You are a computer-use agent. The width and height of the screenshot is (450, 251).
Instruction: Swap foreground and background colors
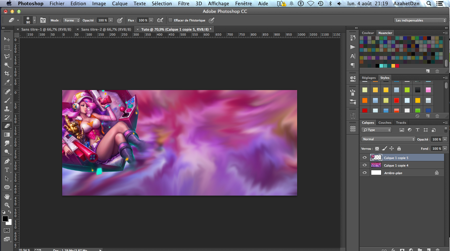click(10, 212)
